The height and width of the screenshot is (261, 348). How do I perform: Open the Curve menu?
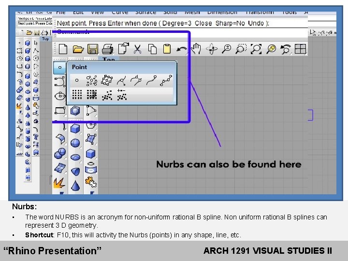coord(120,12)
